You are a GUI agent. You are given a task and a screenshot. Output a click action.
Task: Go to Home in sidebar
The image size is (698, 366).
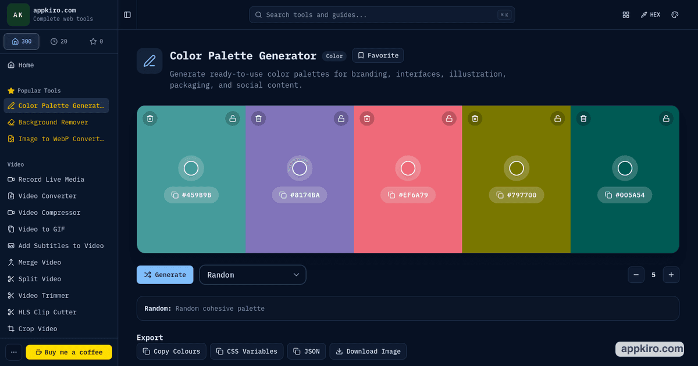(56, 65)
